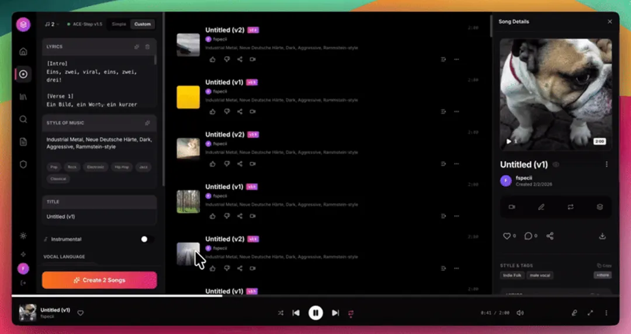Viewport: 631px width, 334px height.
Task: Click the pencil edit icon in Song Details
Action: 541,207
